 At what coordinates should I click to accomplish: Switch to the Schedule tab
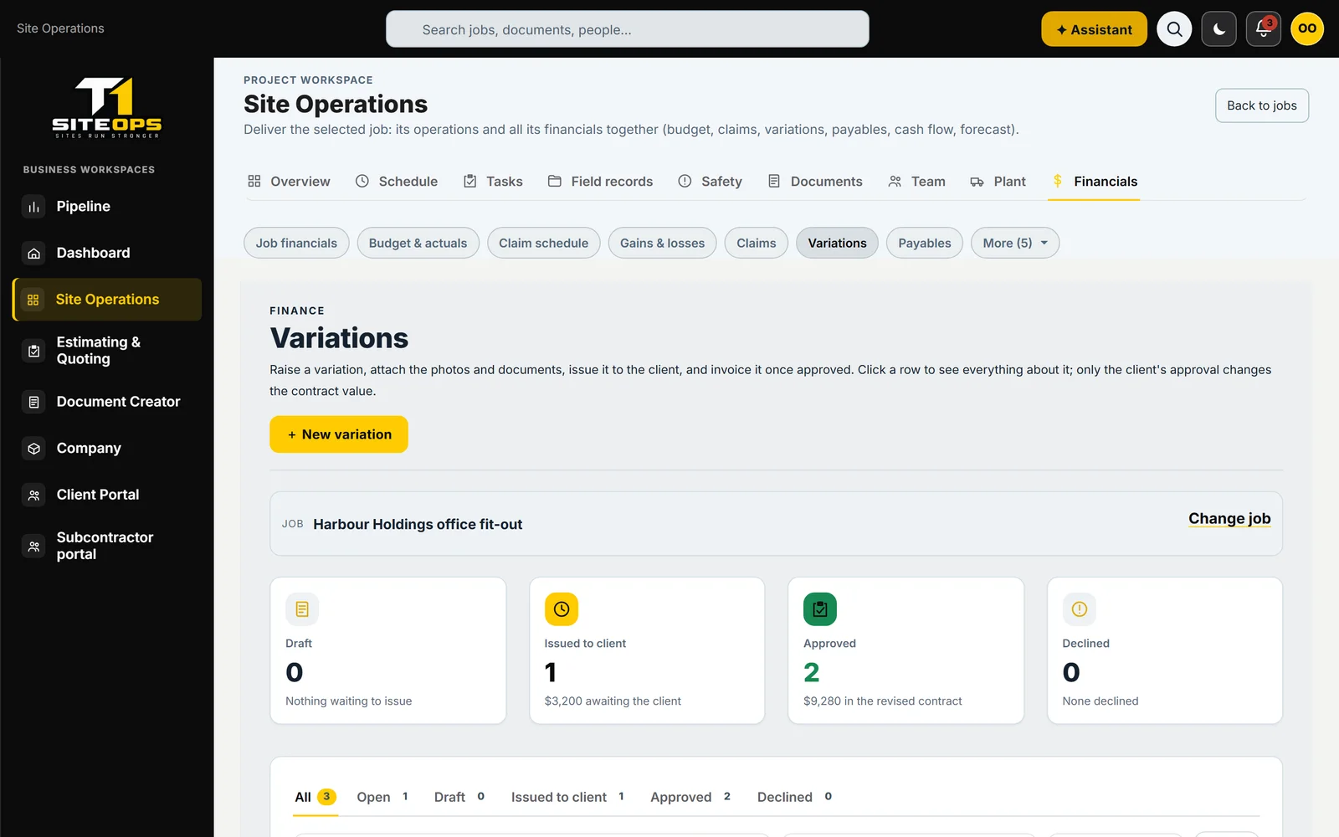[x=397, y=182]
